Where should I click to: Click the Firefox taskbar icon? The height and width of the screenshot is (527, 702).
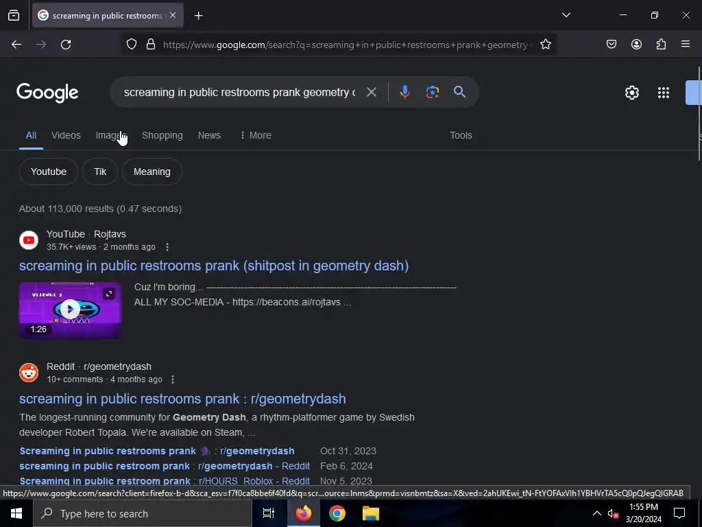pos(303,513)
